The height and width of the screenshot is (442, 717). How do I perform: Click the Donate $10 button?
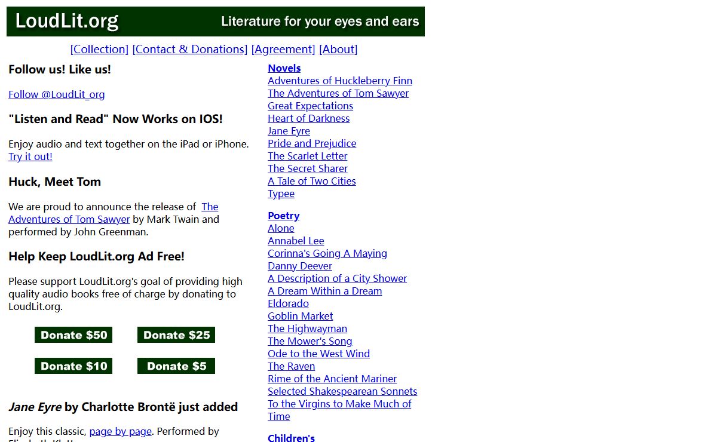(x=73, y=366)
